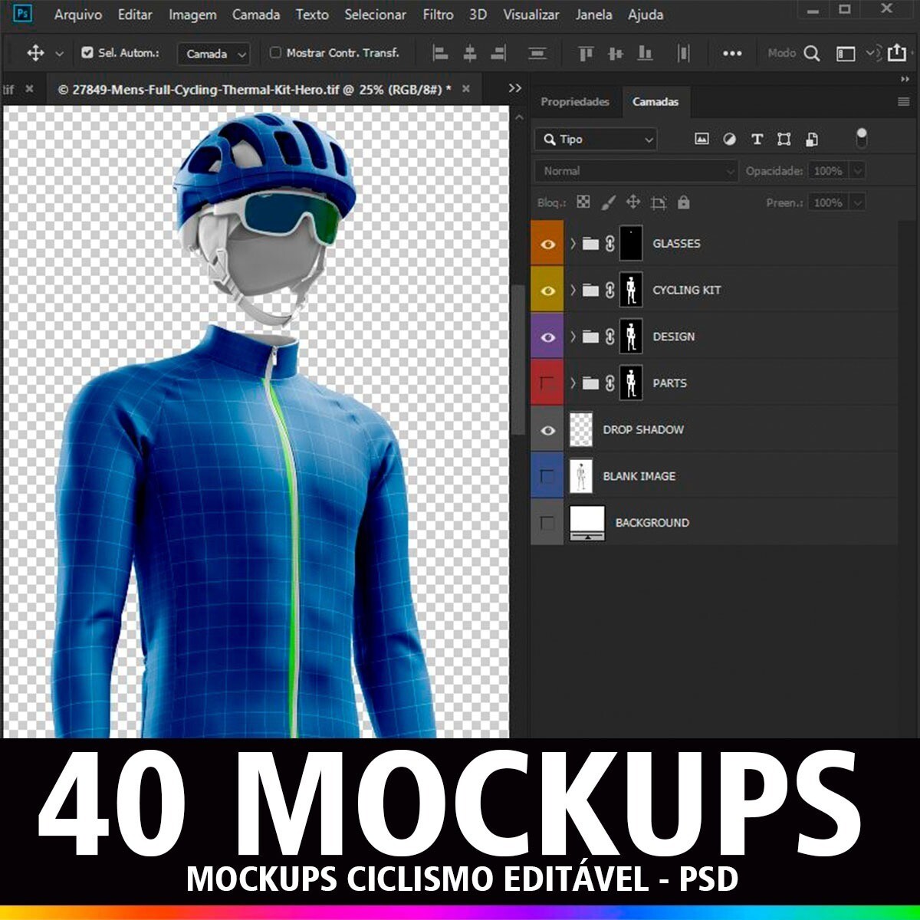Viewport: 920px width, 920px height.
Task: Uncheck the Sel. Autom. checkbox
Action: coord(87,53)
